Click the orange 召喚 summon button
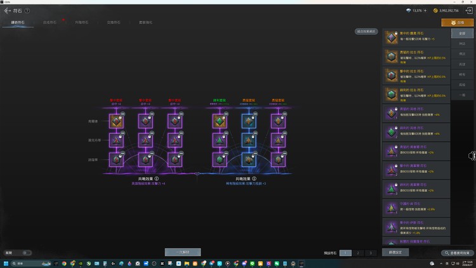 (457, 23)
